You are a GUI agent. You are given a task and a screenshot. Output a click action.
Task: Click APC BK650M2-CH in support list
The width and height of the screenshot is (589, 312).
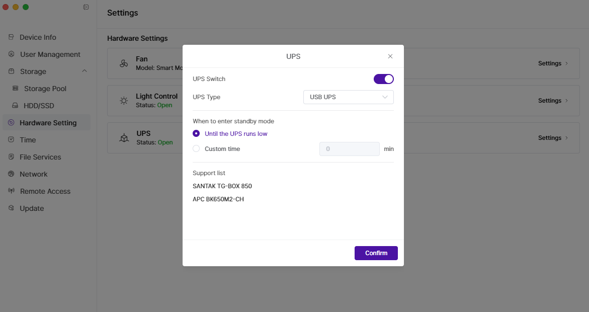[x=218, y=199]
